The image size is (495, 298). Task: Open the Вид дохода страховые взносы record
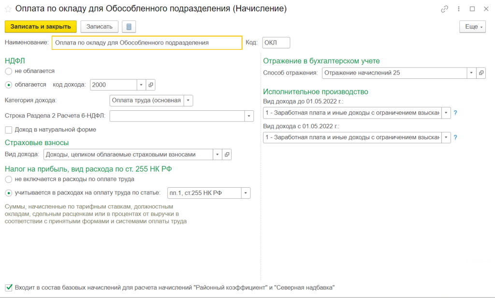227,154
